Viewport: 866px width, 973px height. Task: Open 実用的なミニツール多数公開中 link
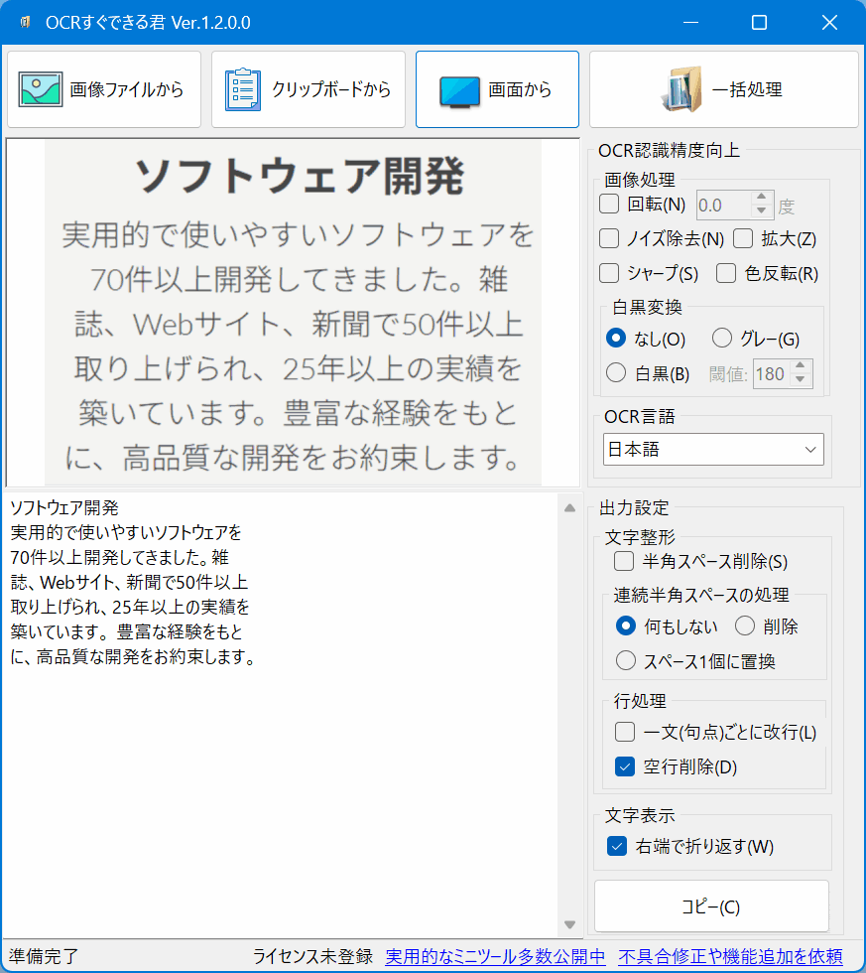point(495,957)
